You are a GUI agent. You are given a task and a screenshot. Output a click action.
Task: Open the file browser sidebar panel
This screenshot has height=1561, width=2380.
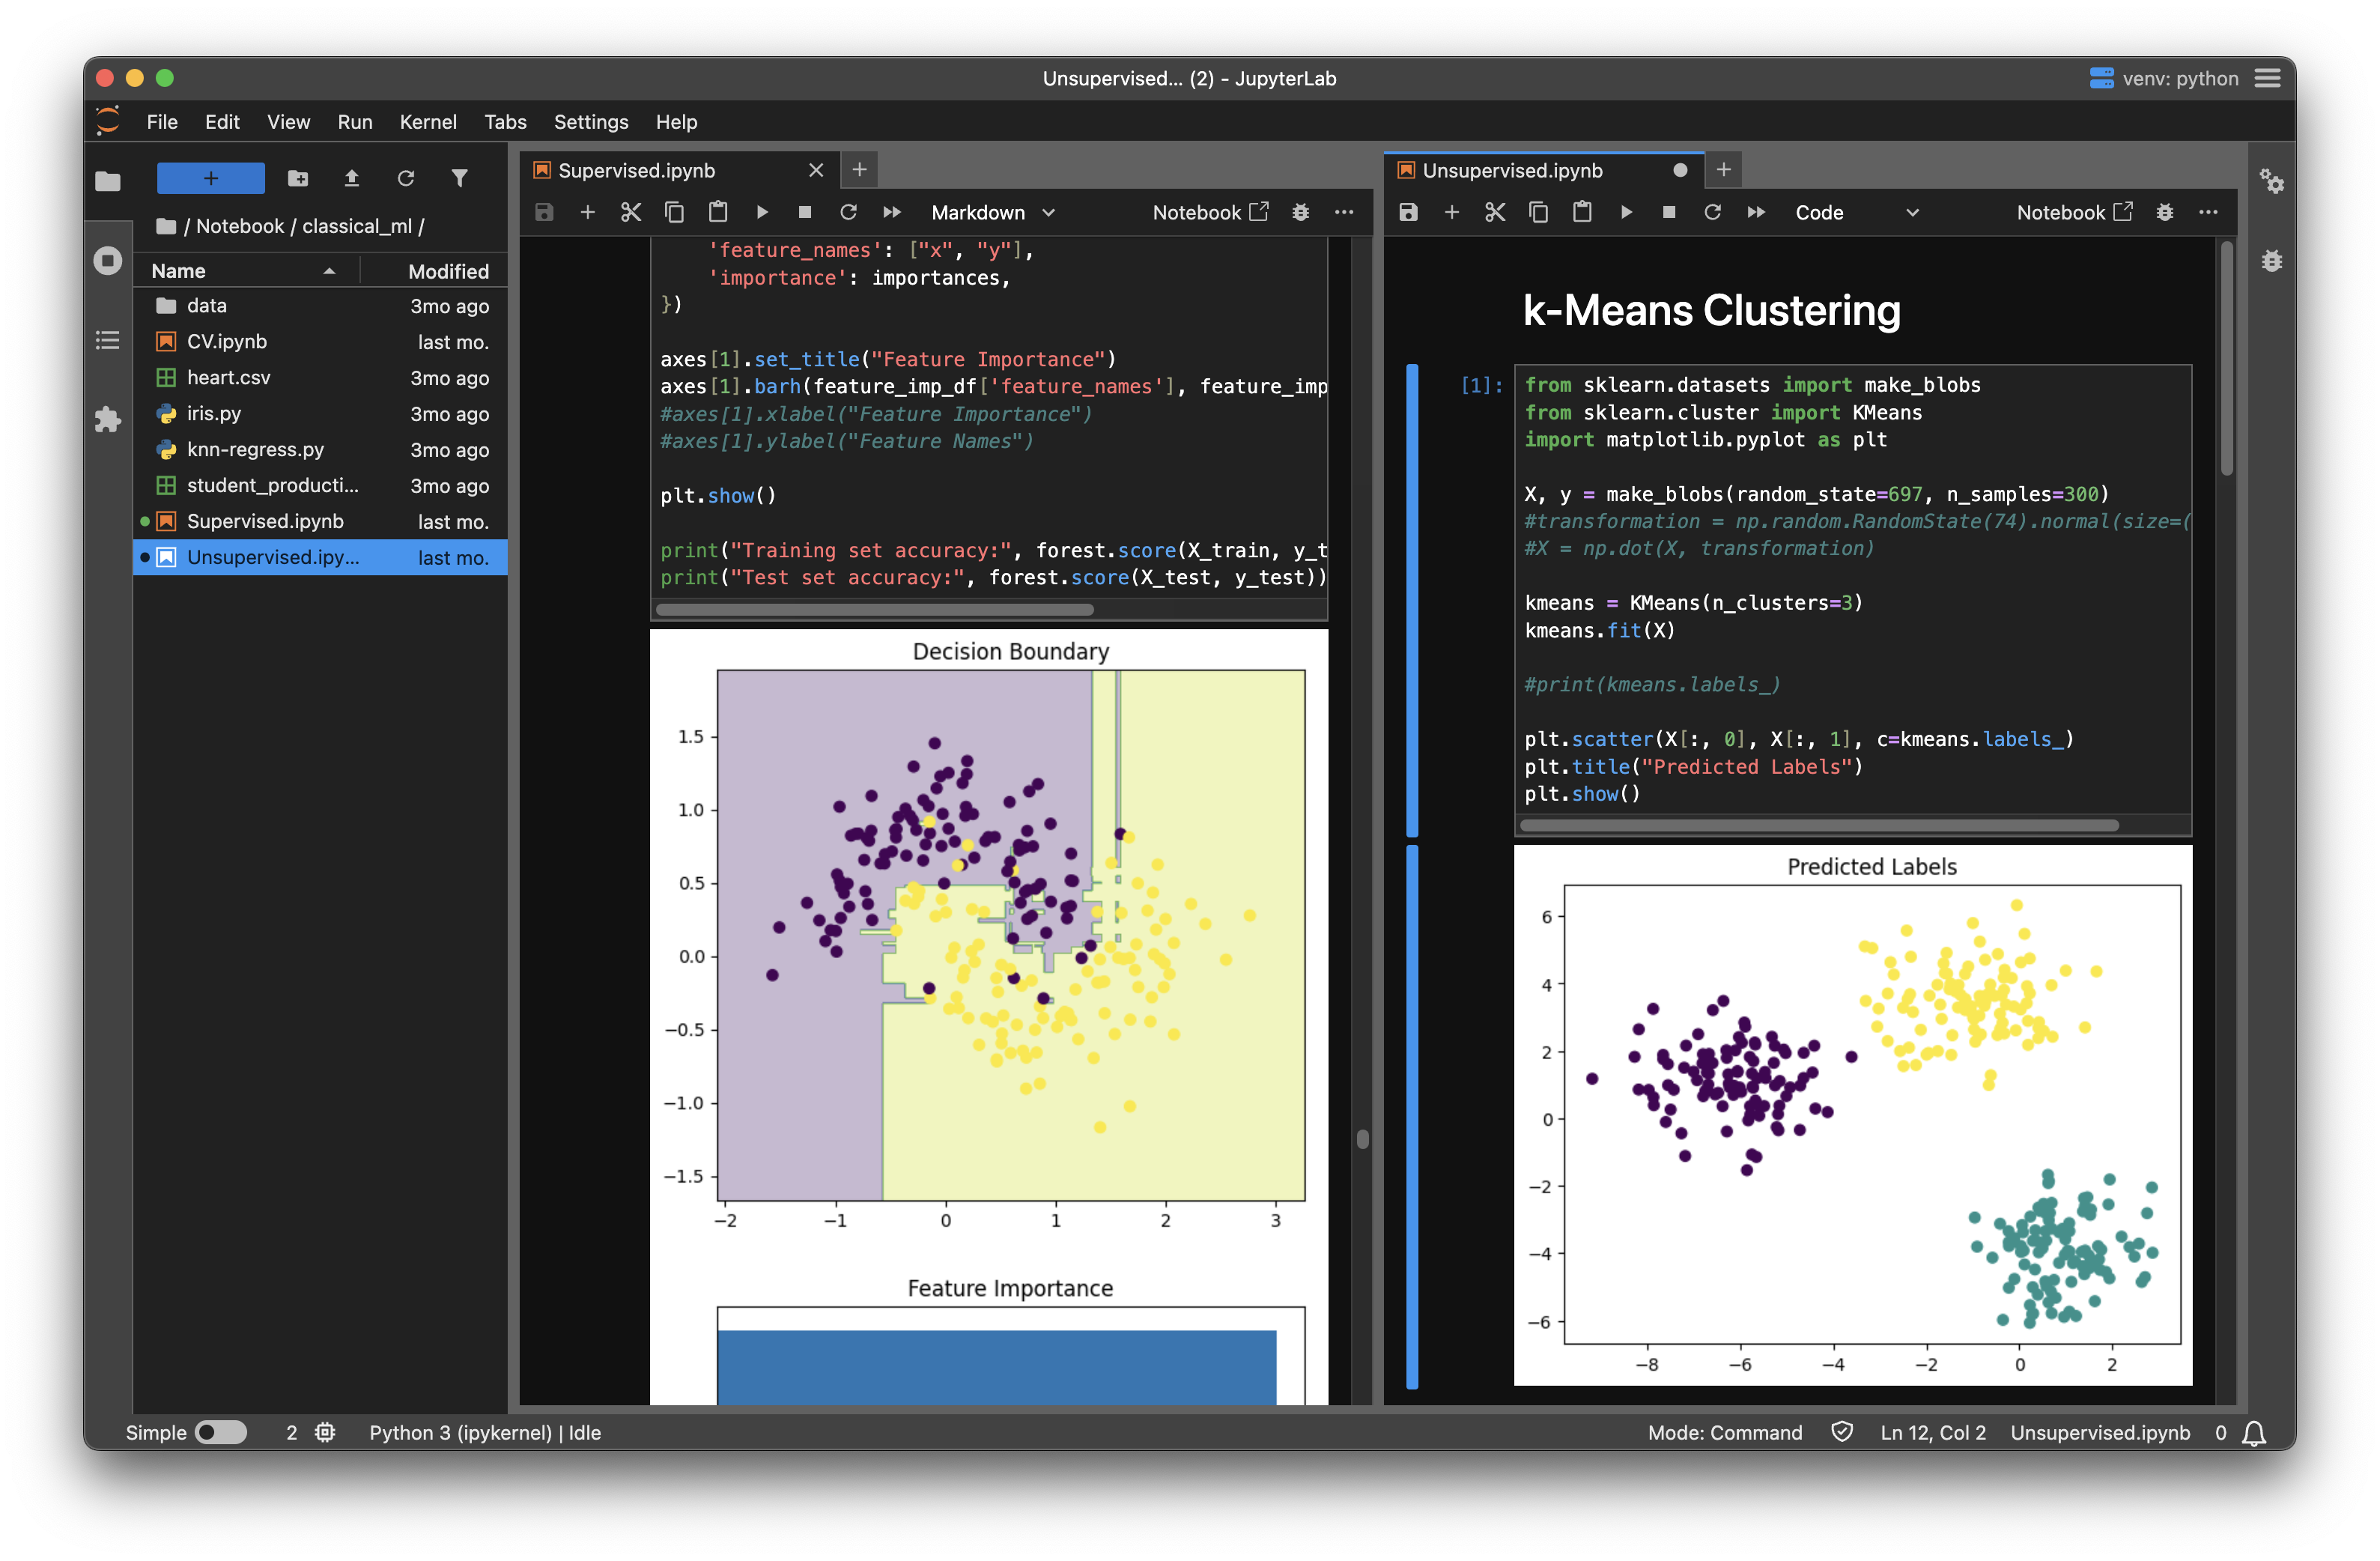coord(108,181)
